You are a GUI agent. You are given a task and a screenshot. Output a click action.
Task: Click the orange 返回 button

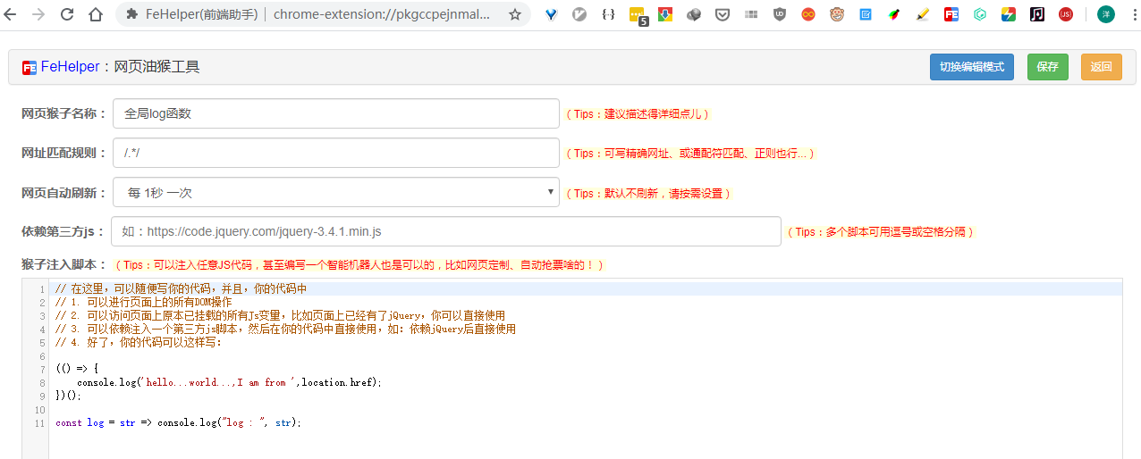pos(1102,67)
